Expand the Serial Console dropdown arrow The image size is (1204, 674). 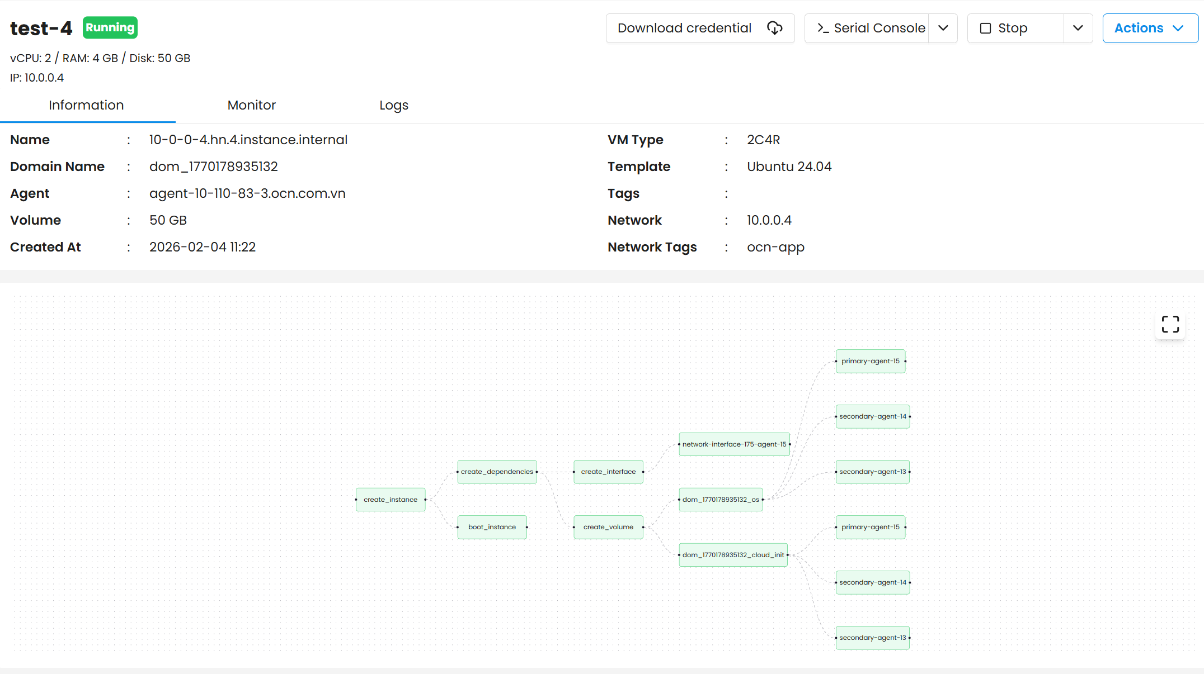(943, 28)
